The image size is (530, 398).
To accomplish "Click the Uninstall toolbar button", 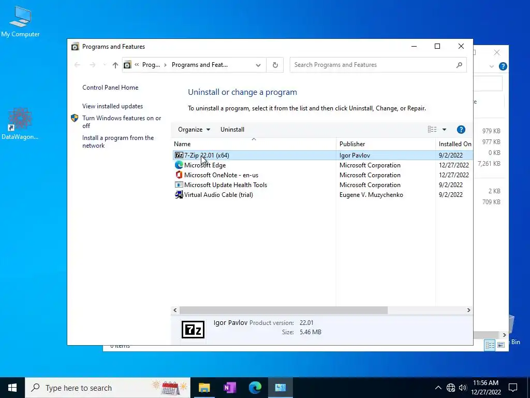I will [x=232, y=129].
